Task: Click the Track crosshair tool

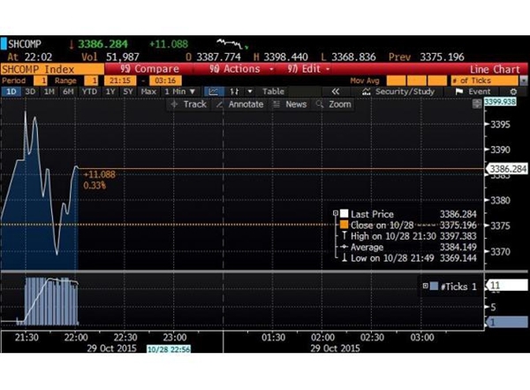Action: 189,104
